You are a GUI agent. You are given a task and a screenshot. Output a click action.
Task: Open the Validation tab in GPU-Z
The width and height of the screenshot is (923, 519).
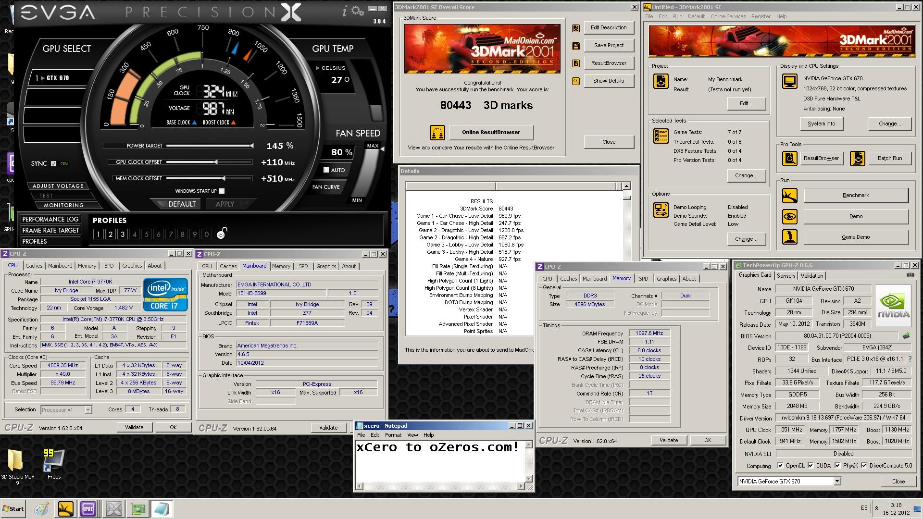pos(812,276)
